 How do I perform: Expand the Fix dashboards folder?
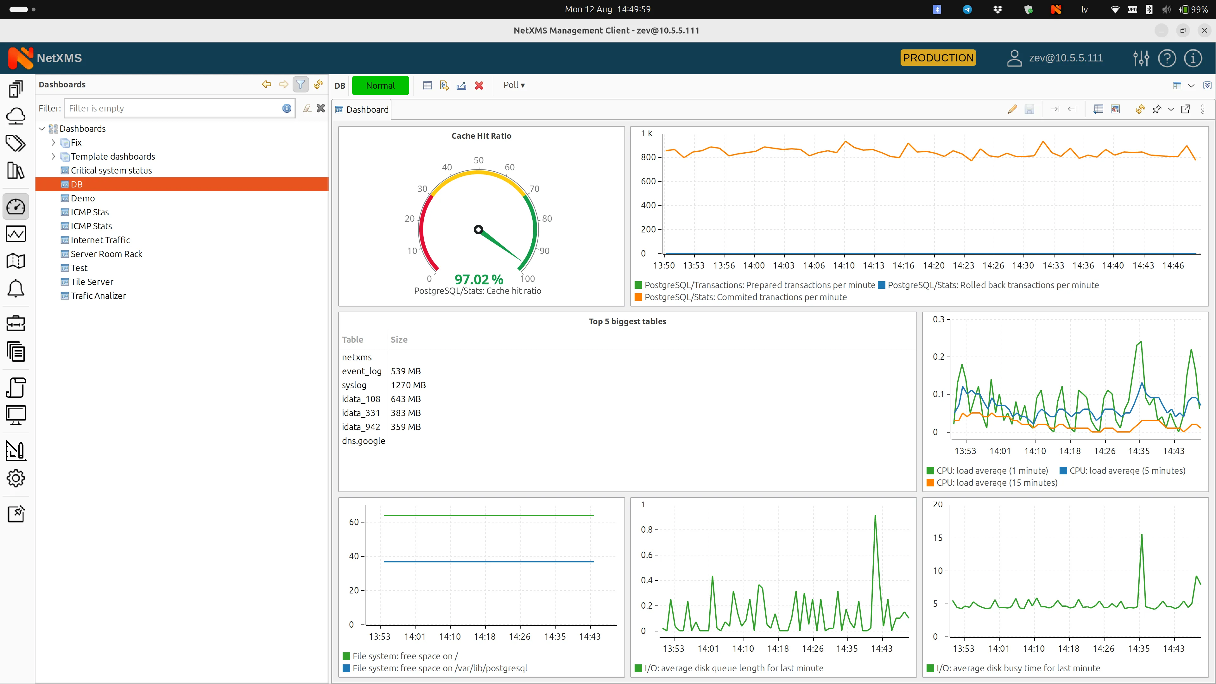coord(53,142)
